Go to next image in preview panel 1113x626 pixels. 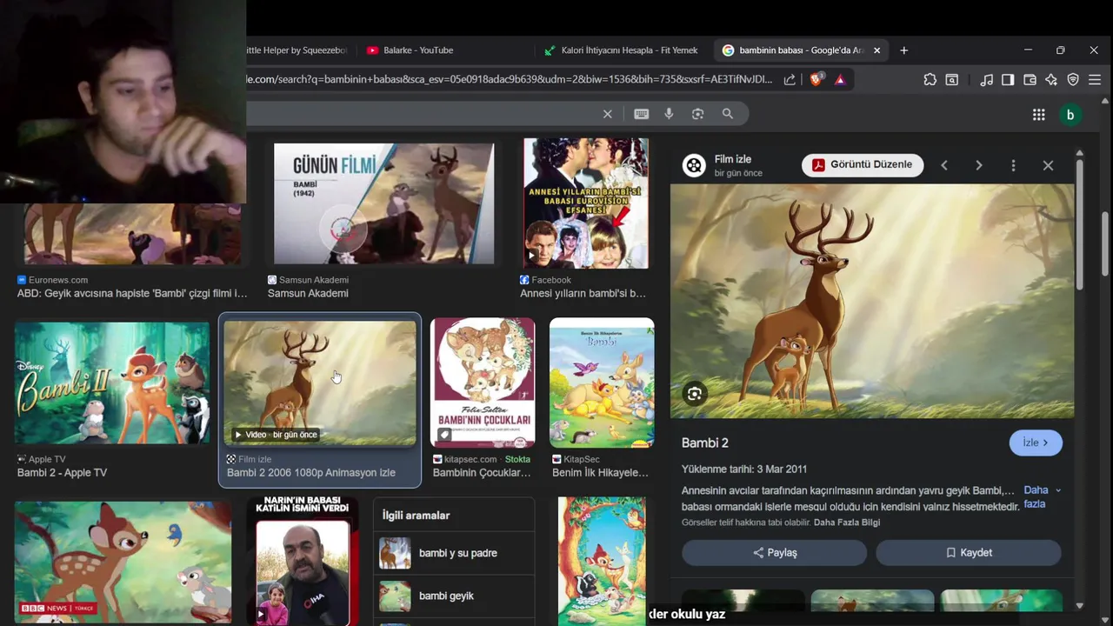[x=979, y=165]
